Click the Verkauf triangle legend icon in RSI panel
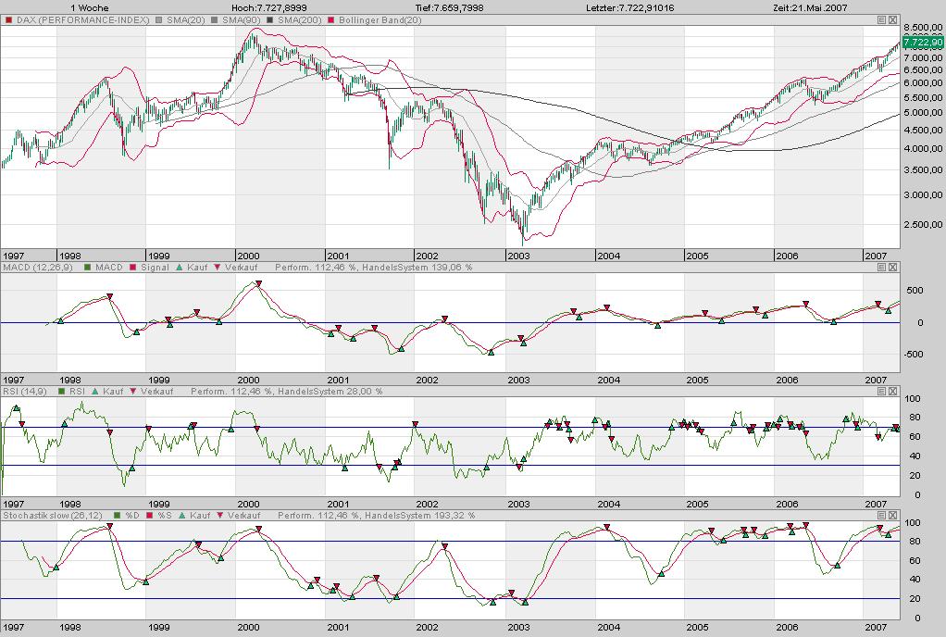This screenshot has width=946, height=637. click(x=133, y=392)
